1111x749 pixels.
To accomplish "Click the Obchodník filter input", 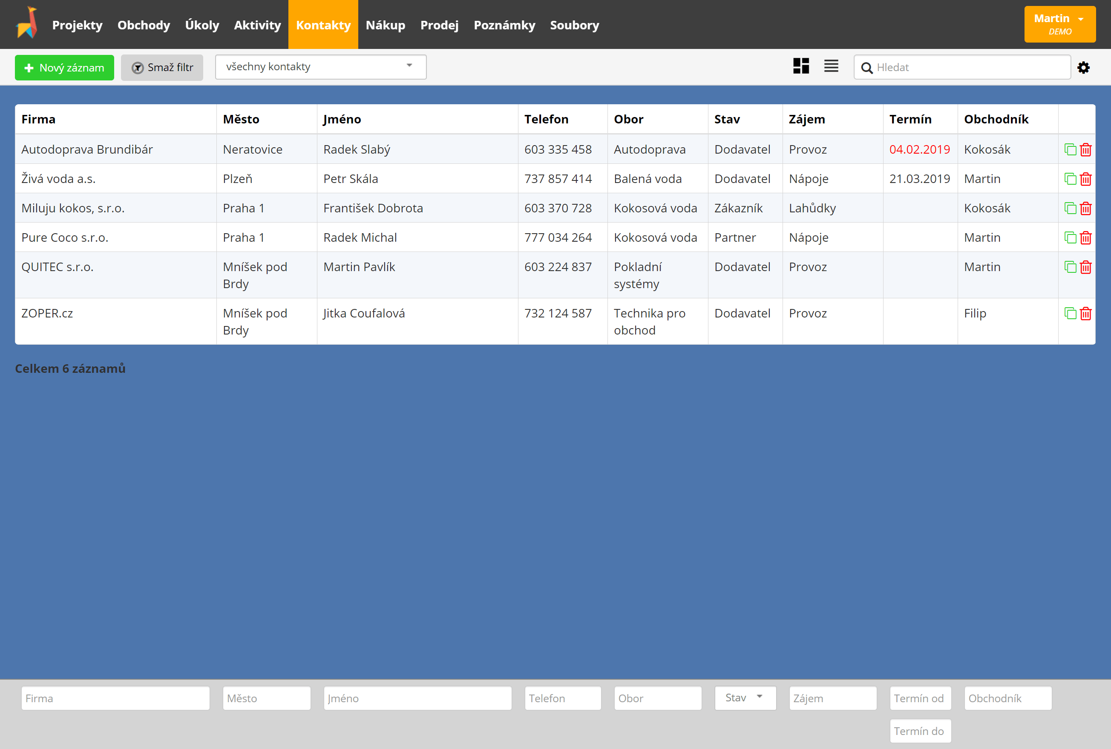I will 1008,698.
